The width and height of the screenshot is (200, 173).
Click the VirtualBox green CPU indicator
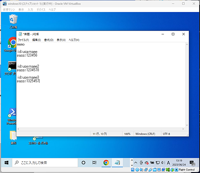[168, 170]
